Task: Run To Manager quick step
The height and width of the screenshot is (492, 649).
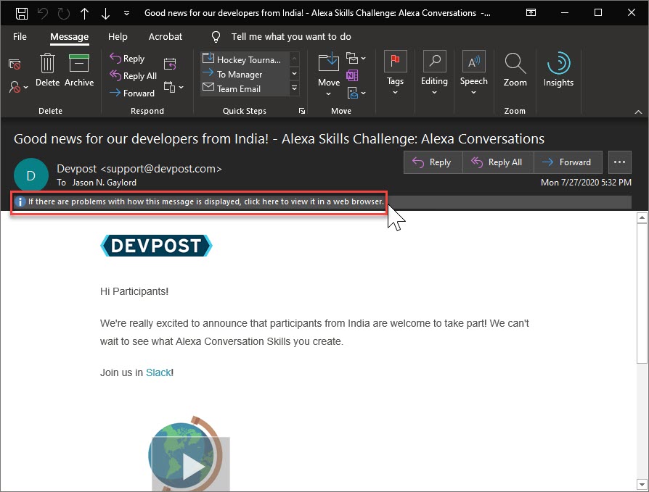Action: (x=244, y=75)
